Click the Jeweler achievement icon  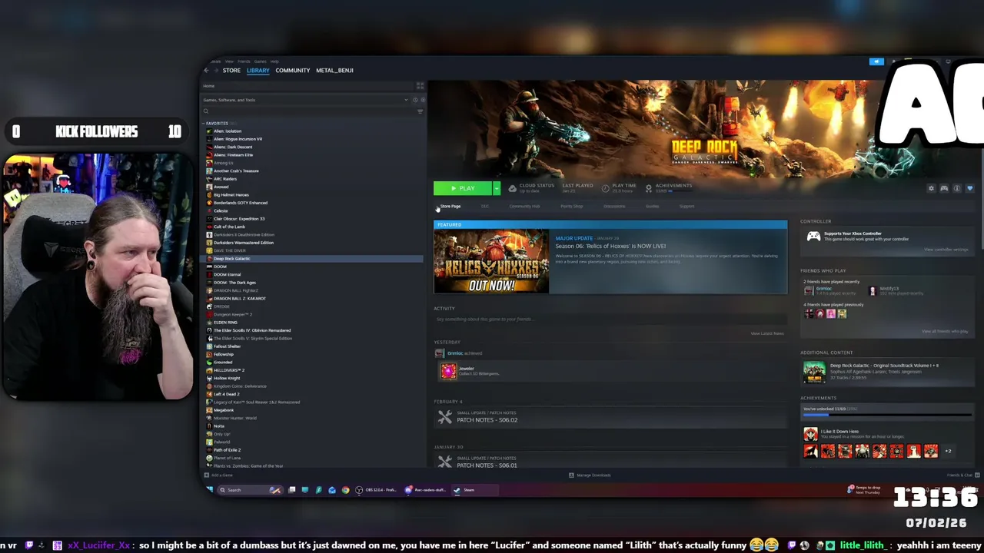point(448,372)
